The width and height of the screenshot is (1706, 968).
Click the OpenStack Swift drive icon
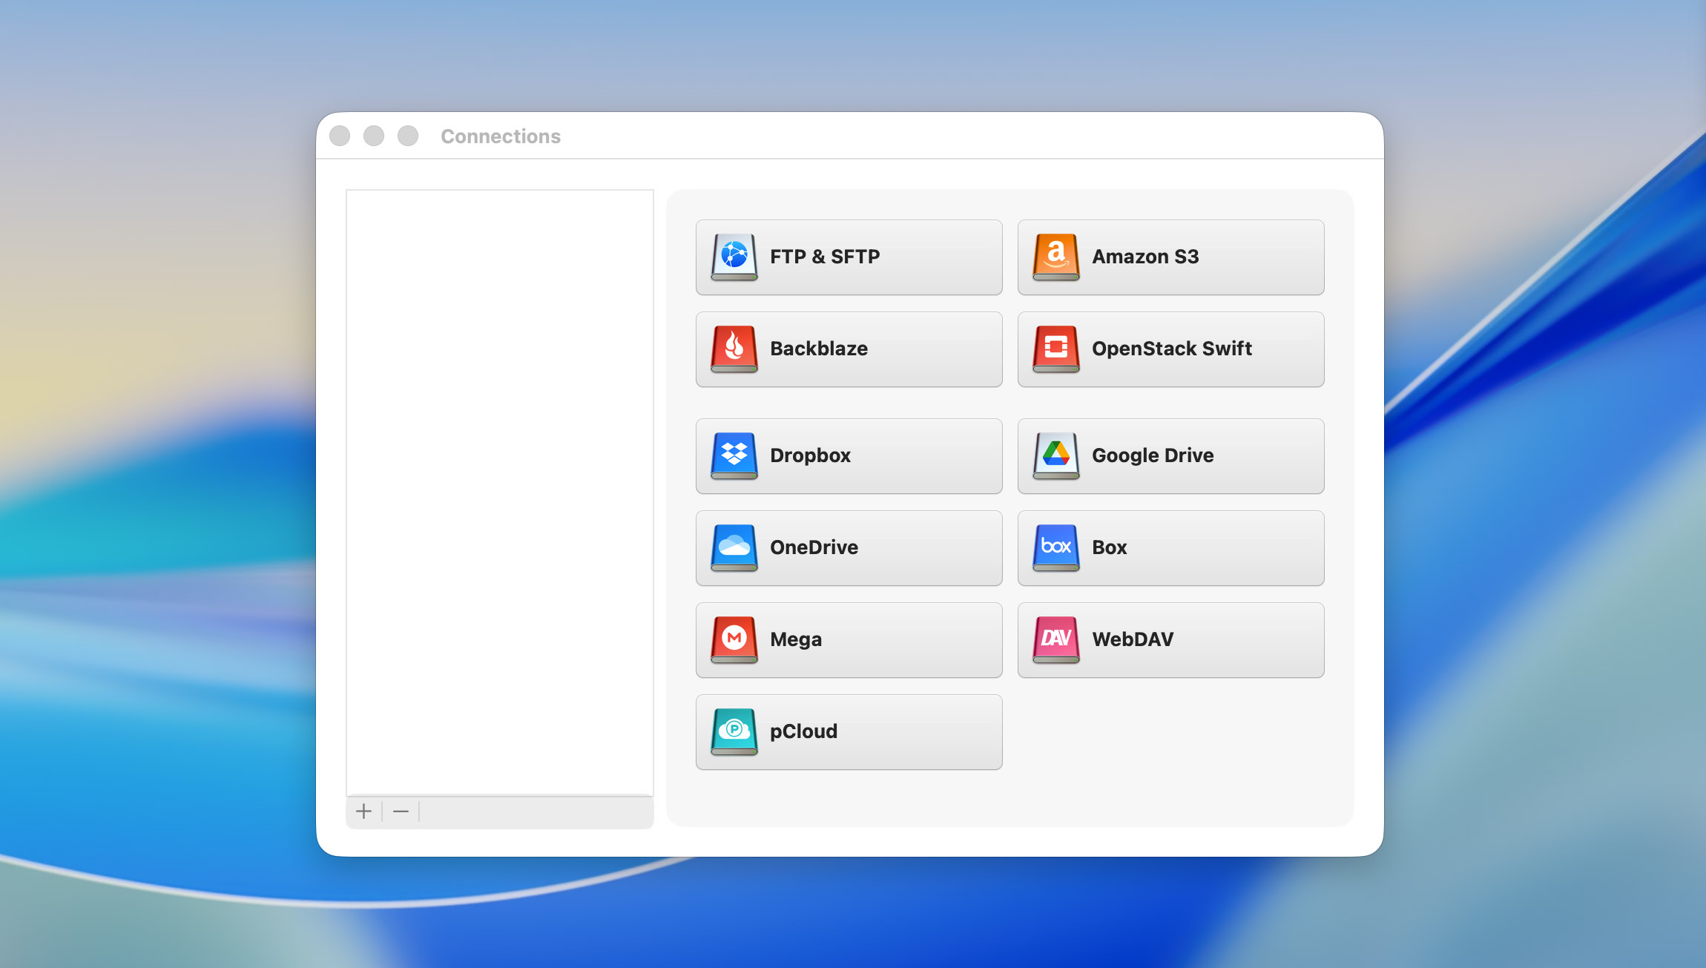[x=1056, y=349]
